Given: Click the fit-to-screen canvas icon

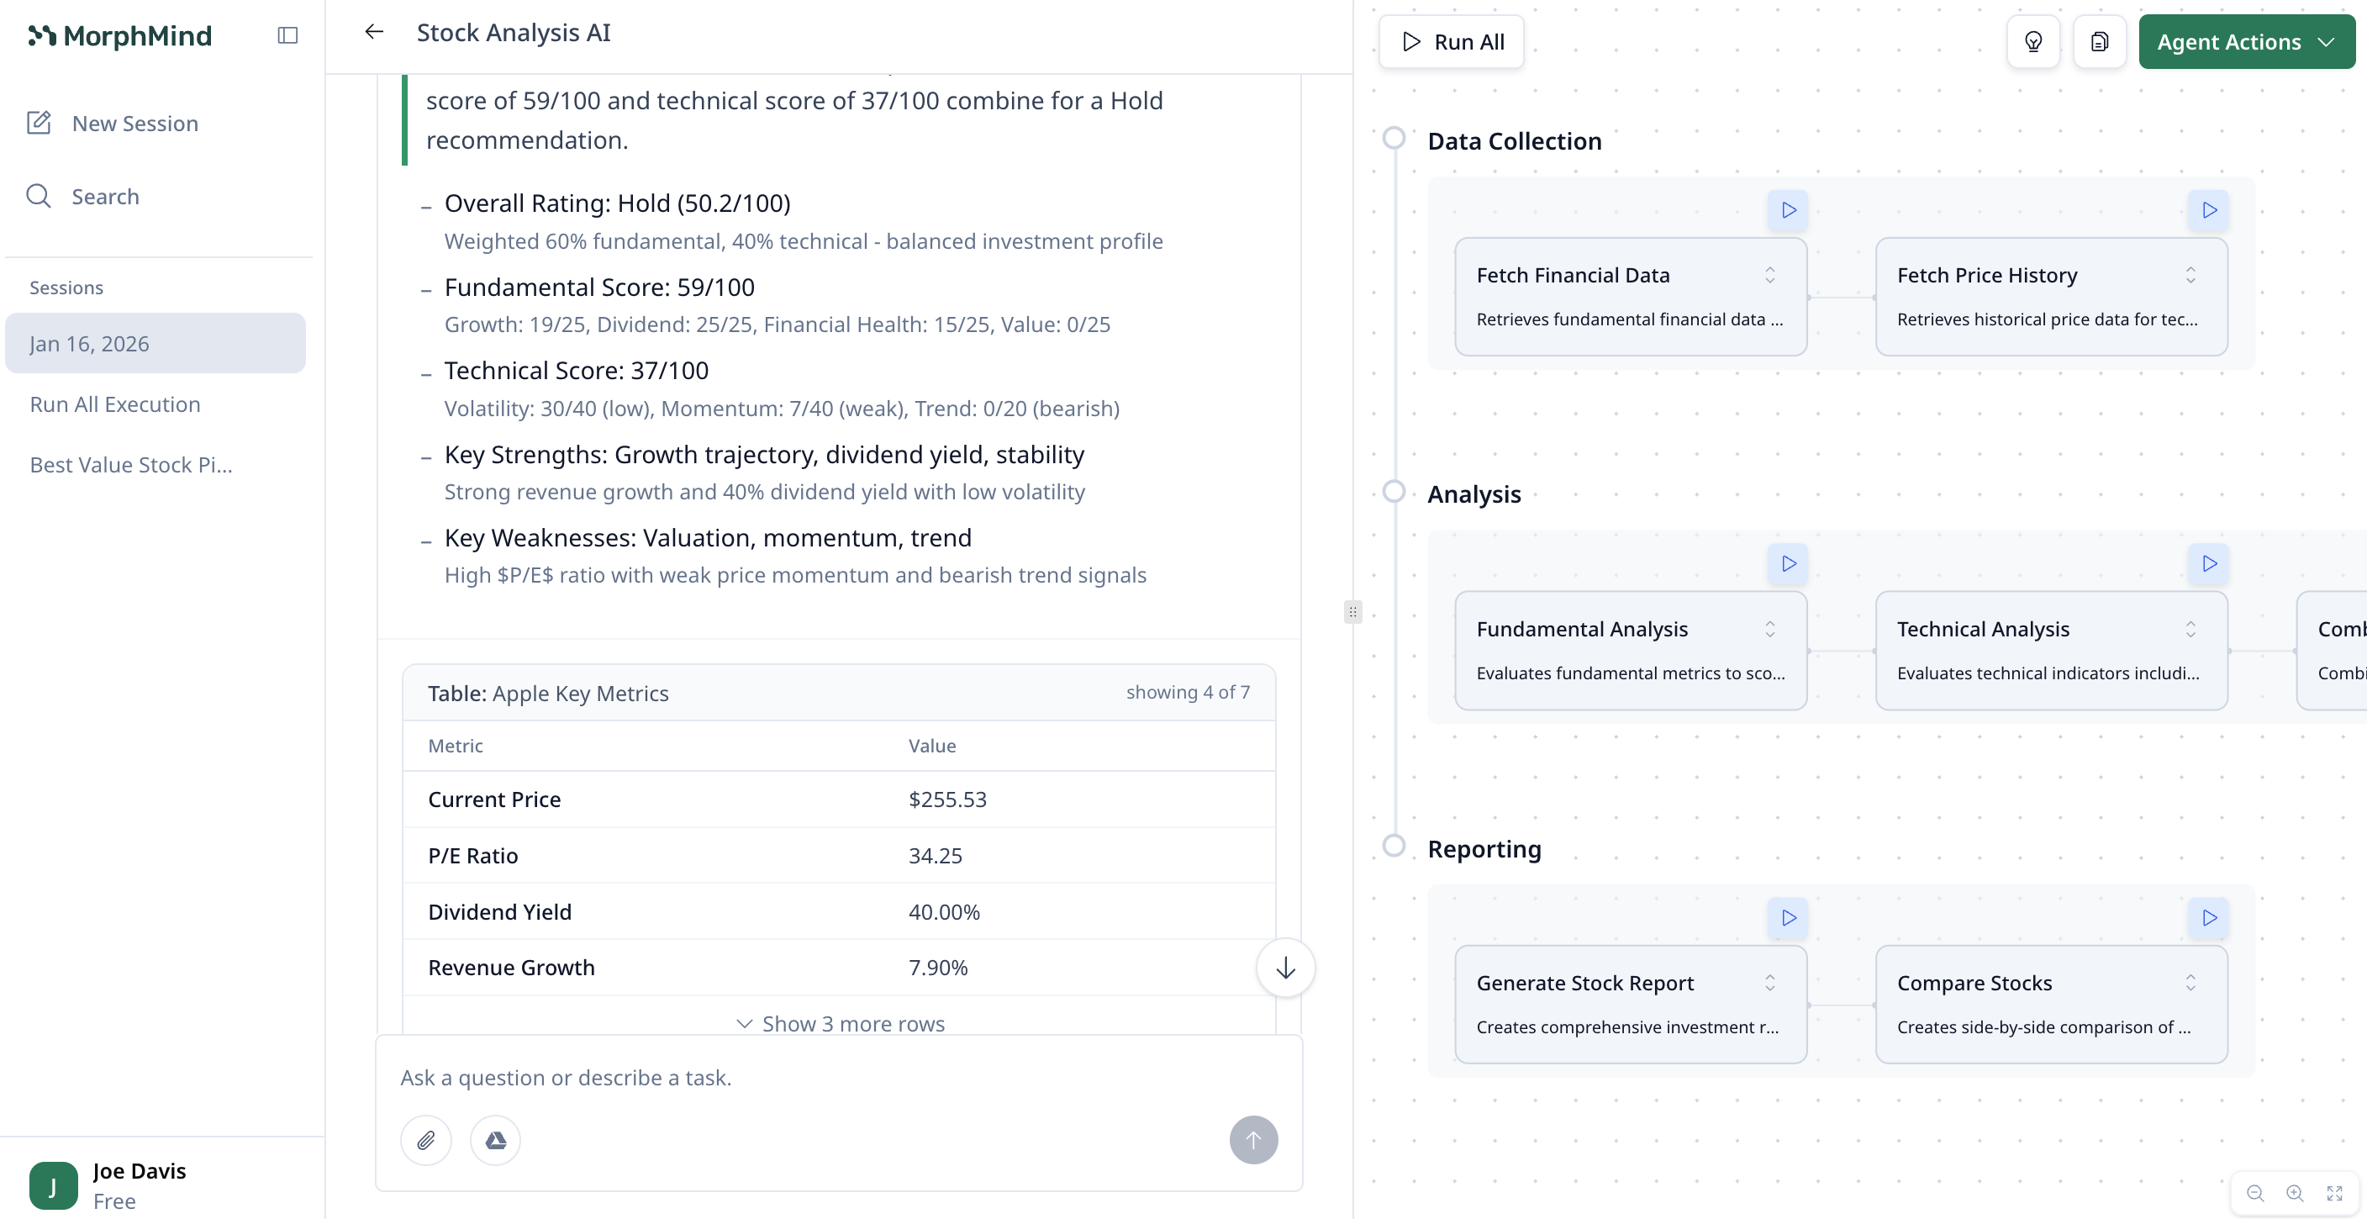Looking at the screenshot, I should pos(2335,1192).
